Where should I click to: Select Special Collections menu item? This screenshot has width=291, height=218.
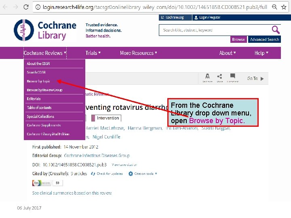click(x=54, y=116)
